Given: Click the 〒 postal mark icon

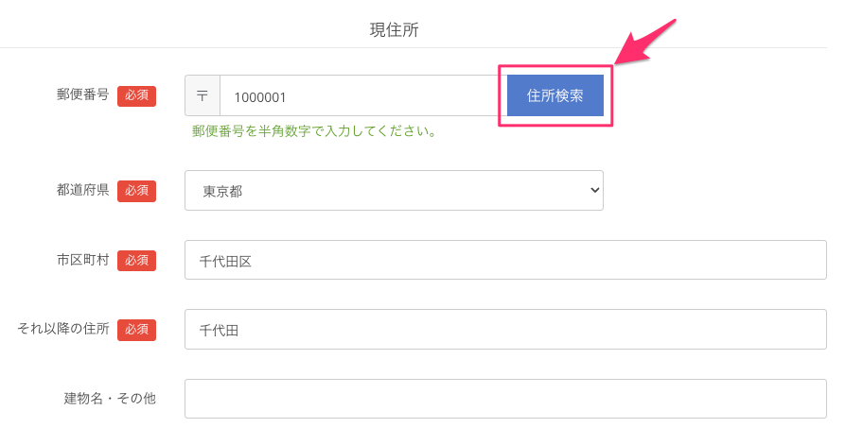Looking at the screenshot, I should 202,96.
